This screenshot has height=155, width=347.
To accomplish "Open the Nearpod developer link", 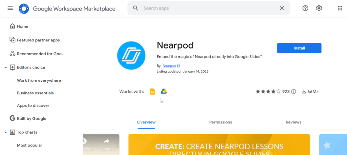I will click(169, 66).
